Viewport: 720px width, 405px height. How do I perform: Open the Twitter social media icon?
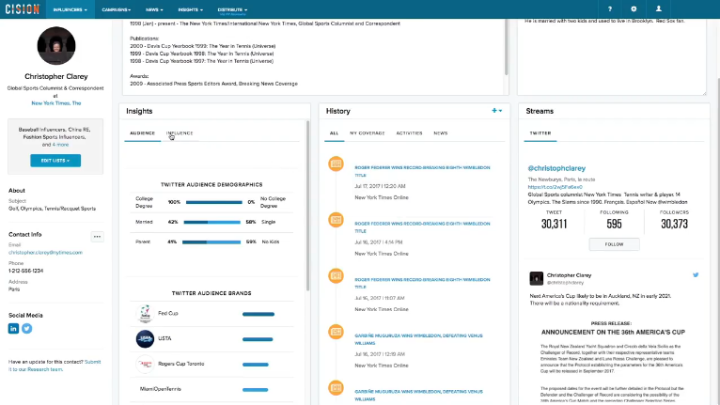pyautogui.click(x=27, y=328)
